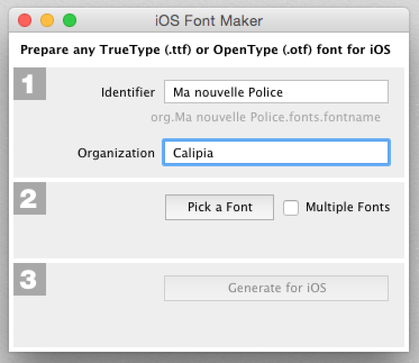Click the step 3 number badge
This screenshot has height=363, width=419.
[x=29, y=279]
